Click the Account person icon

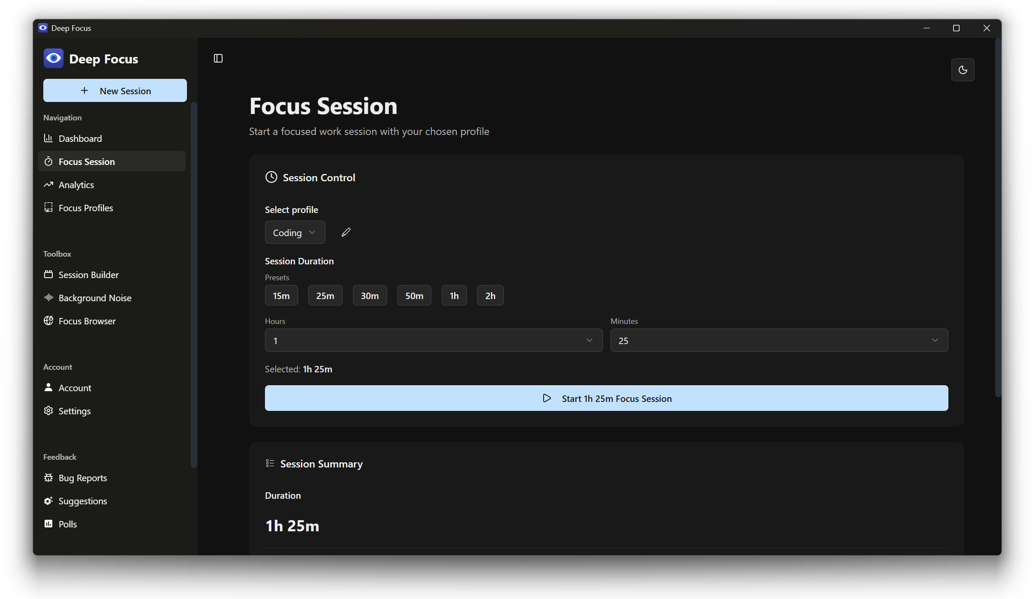[48, 388]
